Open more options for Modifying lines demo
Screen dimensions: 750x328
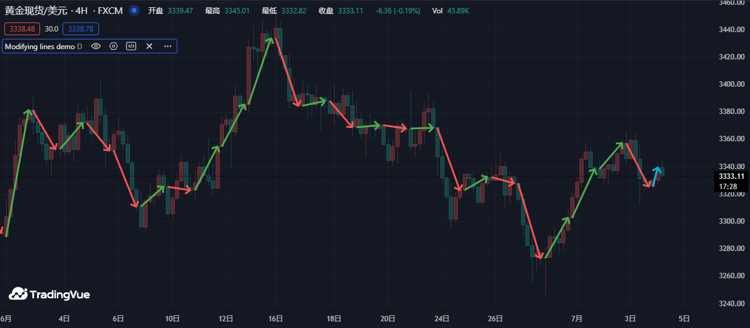(167, 46)
